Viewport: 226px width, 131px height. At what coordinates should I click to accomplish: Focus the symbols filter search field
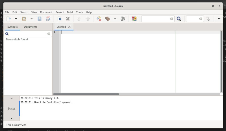click(x=28, y=34)
